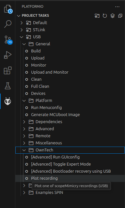
Task: Click the General folder icon
Action: (31, 44)
